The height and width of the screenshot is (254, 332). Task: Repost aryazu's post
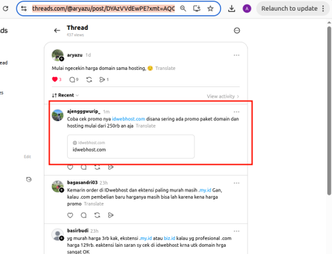point(89,80)
